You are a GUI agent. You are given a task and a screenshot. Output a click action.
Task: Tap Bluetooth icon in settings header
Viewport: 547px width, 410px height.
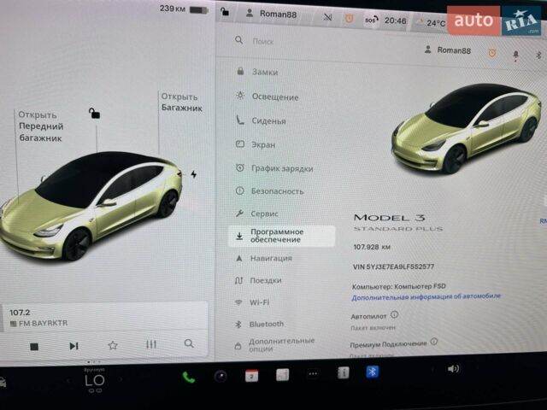(538, 55)
